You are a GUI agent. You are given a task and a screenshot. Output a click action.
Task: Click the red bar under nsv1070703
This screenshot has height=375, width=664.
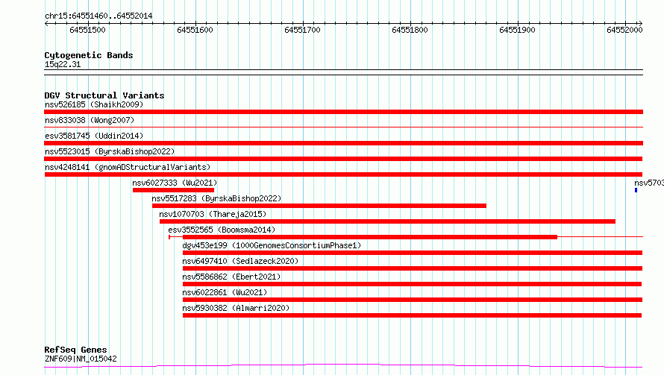coord(387,221)
